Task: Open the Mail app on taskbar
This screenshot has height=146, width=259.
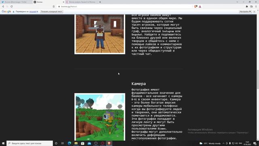Action: click(x=89, y=143)
